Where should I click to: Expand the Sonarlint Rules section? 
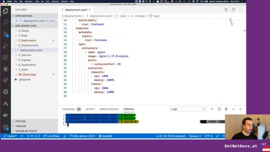coord(35,131)
